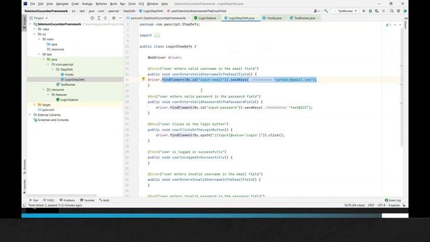Screen dimensions: 430x242
Task: Collapse the SeleniumCucumberFramework root node
Action: (30, 24)
